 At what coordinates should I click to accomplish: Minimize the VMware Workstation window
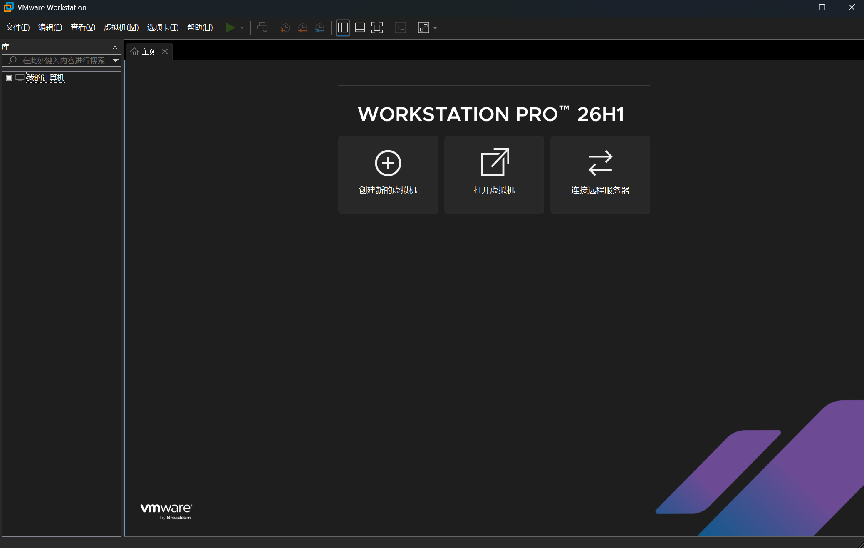click(x=794, y=7)
